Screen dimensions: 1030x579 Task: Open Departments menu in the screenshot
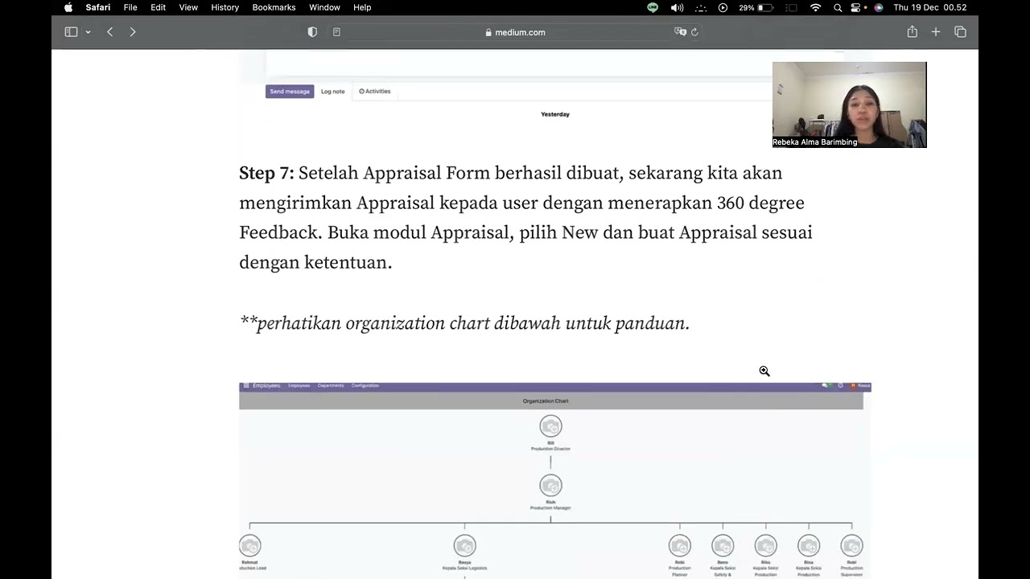331,386
